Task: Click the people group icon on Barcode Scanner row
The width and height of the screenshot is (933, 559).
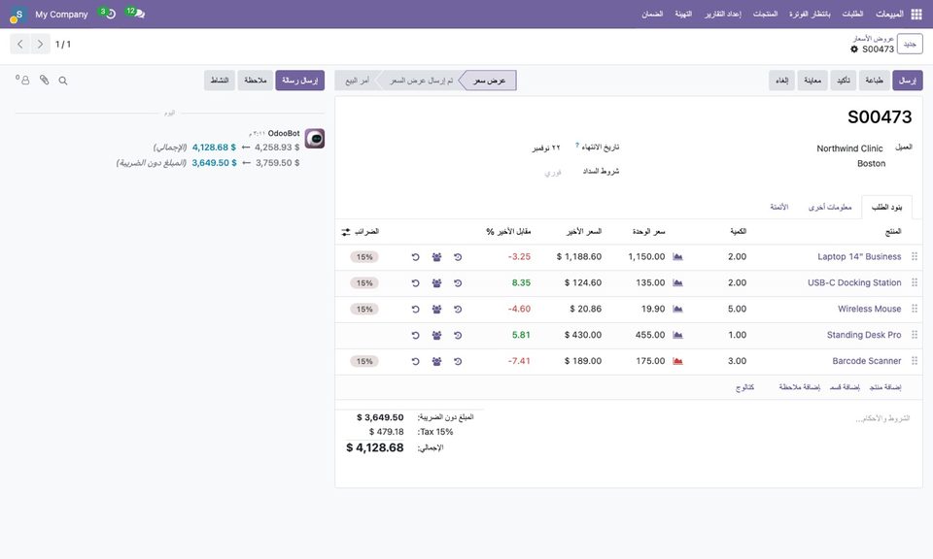Action: (x=436, y=361)
